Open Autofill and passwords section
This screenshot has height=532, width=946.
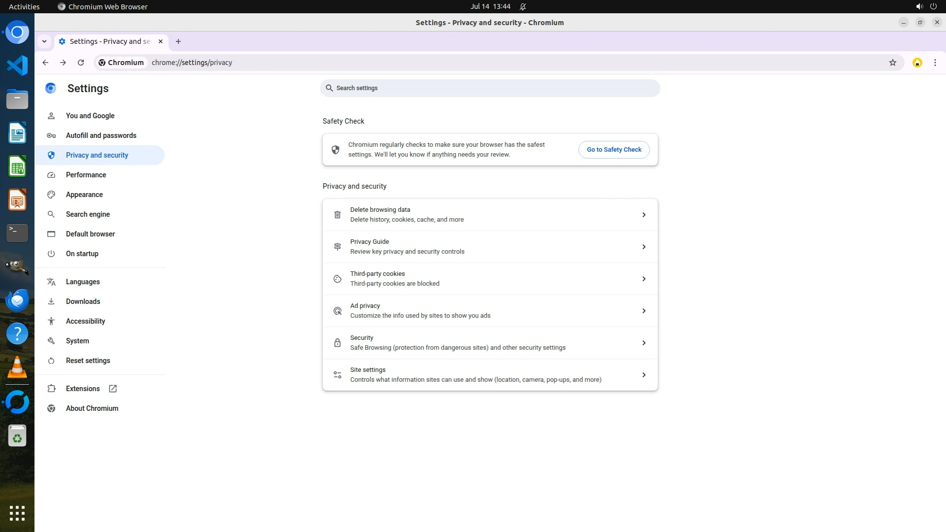pyautogui.click(x=101, y=135)
